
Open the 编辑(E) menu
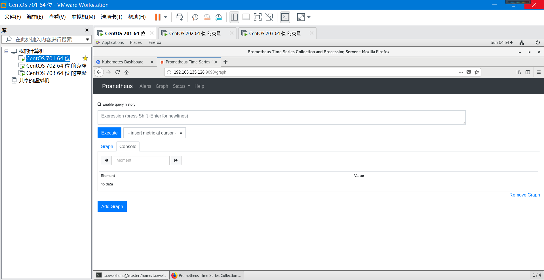tap(35, 17)
